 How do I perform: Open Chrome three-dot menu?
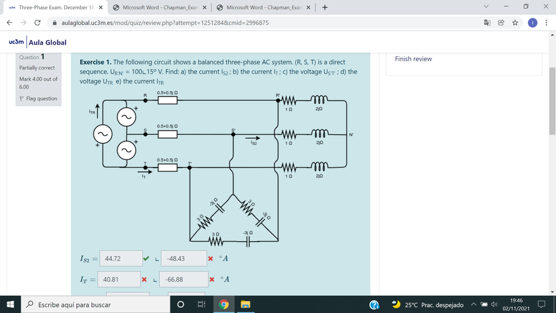point(546,22)
